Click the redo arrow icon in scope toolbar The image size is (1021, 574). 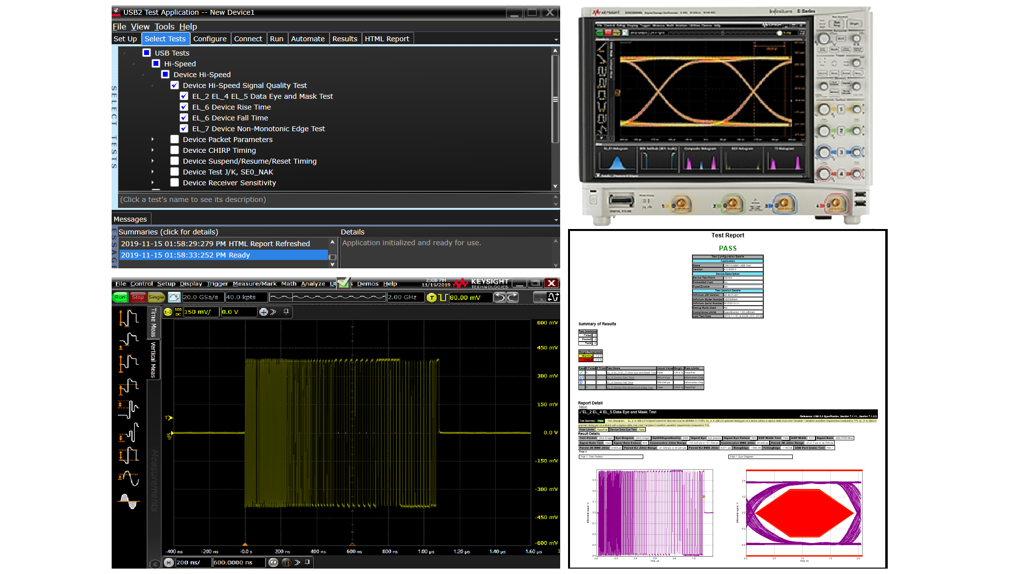tap(512, 297)
